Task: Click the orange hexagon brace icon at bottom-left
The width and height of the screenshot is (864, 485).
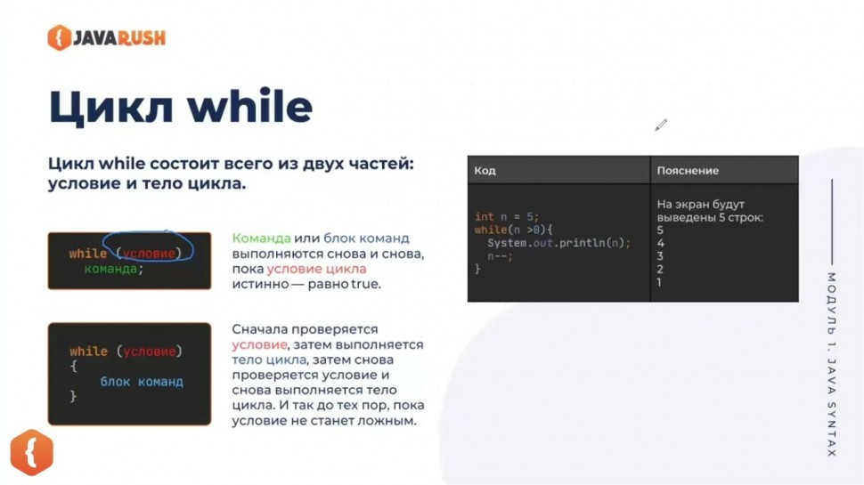Action: coord(32,452)
